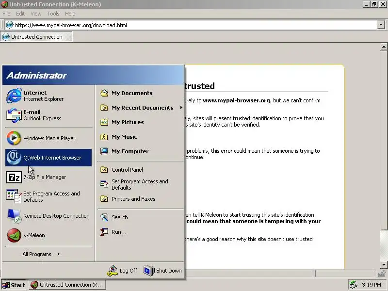This screenshot has height=291, width=388.
Task: Click the Log Off key icon
Action: [113, 271]
